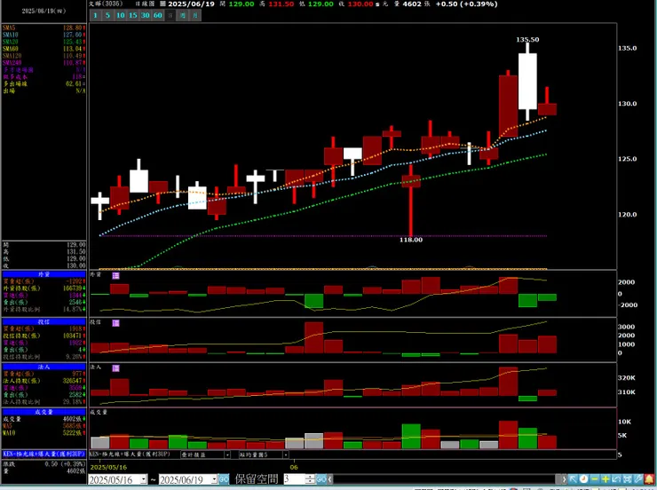Click the SMA5 legend row
The width and height of the screenshot is (657, 490).
tap(44, 28)
